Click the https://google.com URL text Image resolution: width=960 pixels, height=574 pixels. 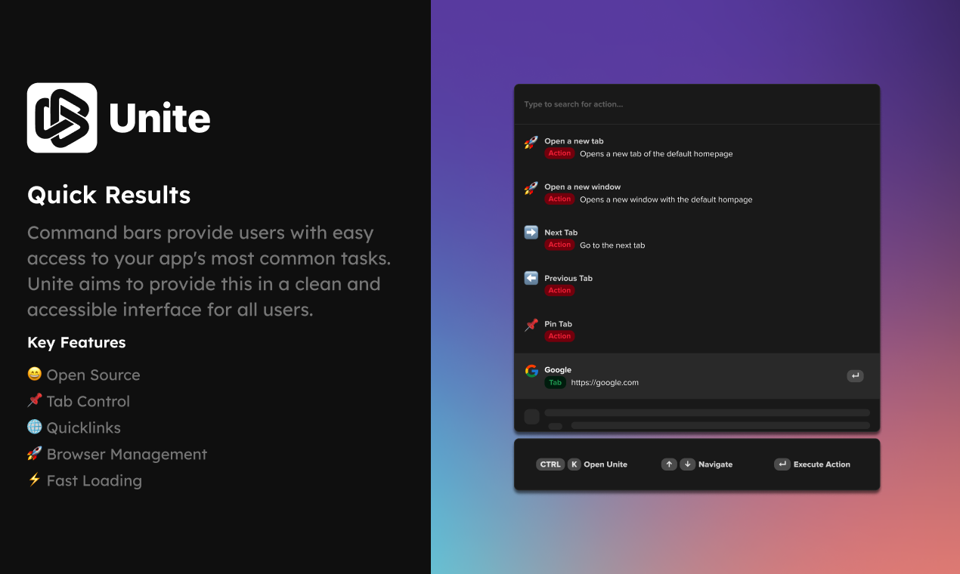tap(605, 383)
